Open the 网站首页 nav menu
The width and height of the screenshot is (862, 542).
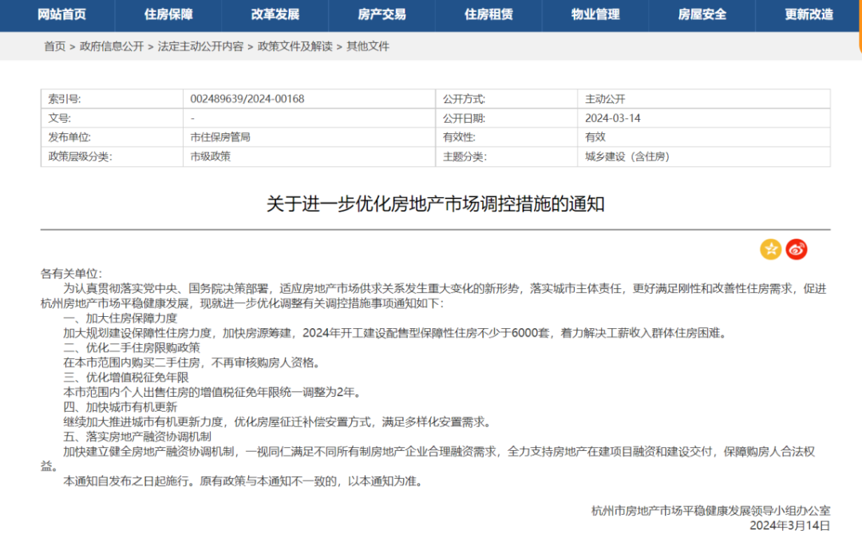(61, 14)
